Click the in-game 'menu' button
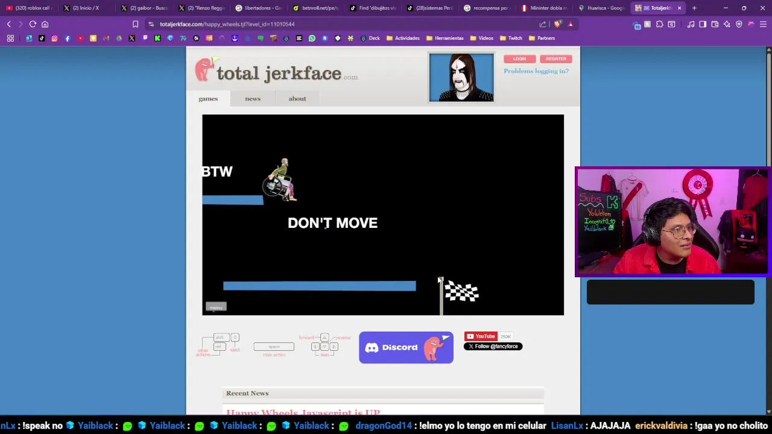Screen dimensions: 772x434 tap(216, 307)
